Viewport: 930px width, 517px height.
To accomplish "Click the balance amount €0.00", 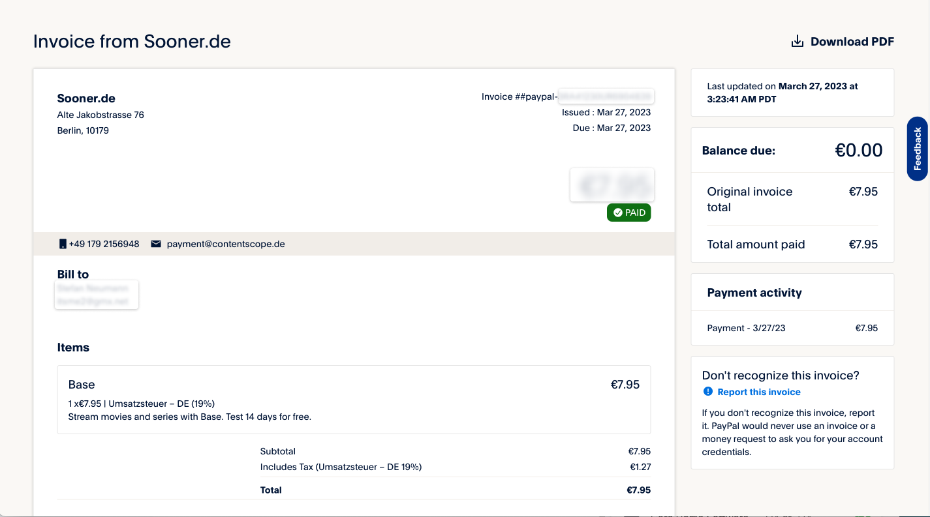I will pyautogui.click(x=859, y=151).
